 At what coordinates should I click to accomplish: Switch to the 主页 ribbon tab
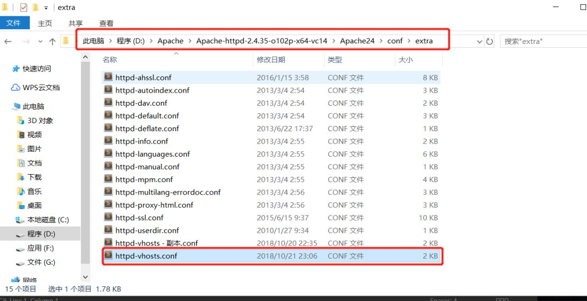tap(45, 23)
